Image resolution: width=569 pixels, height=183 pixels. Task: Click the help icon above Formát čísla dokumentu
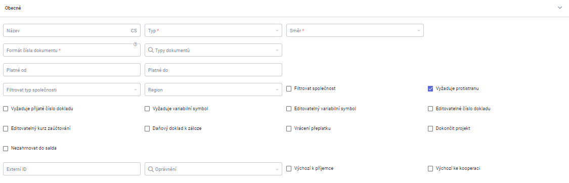coord(136,44)
